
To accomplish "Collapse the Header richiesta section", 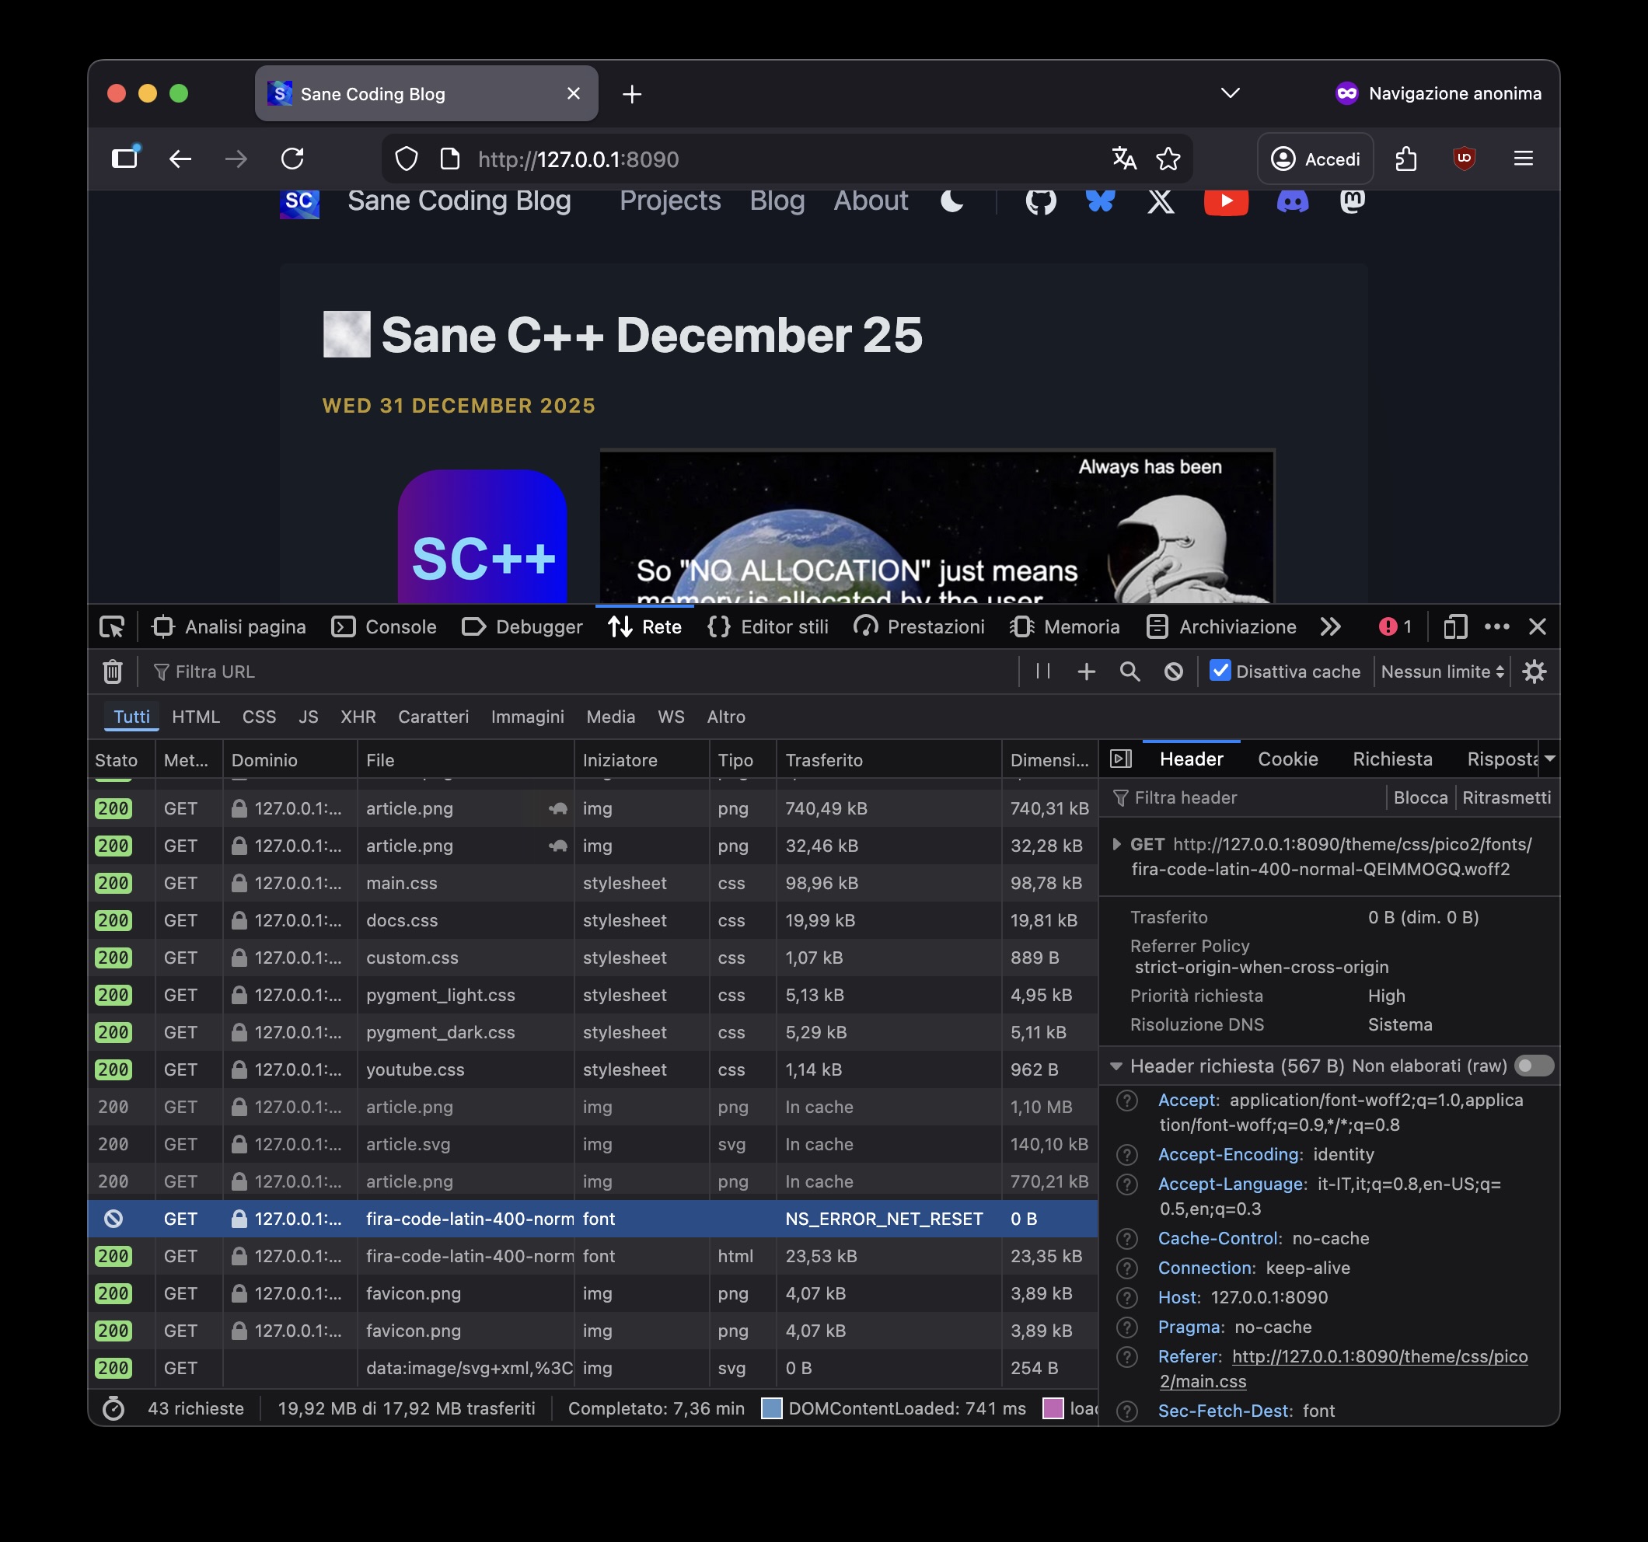I will 1116,1066.
